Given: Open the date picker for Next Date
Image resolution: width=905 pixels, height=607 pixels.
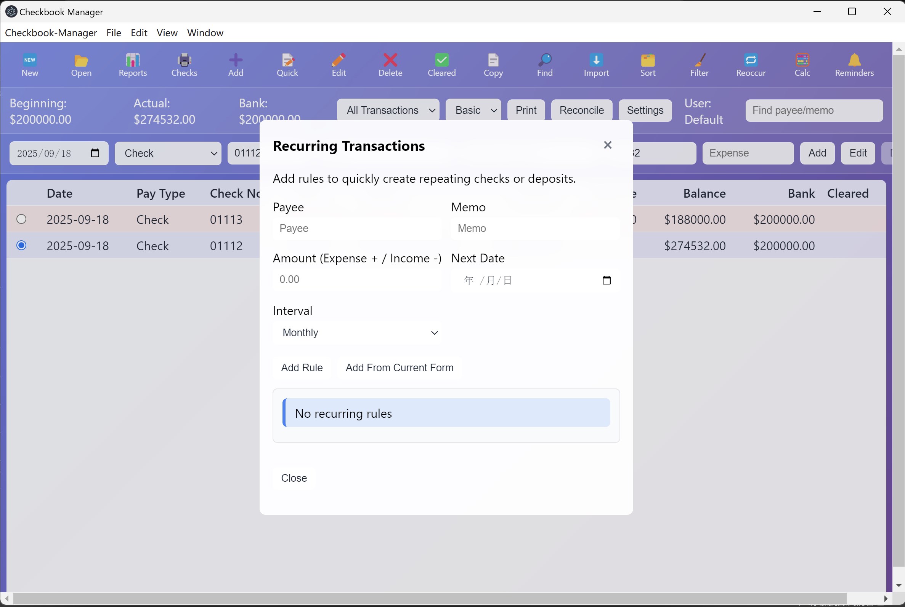Looking at the screenshot, I should point(606,280).
